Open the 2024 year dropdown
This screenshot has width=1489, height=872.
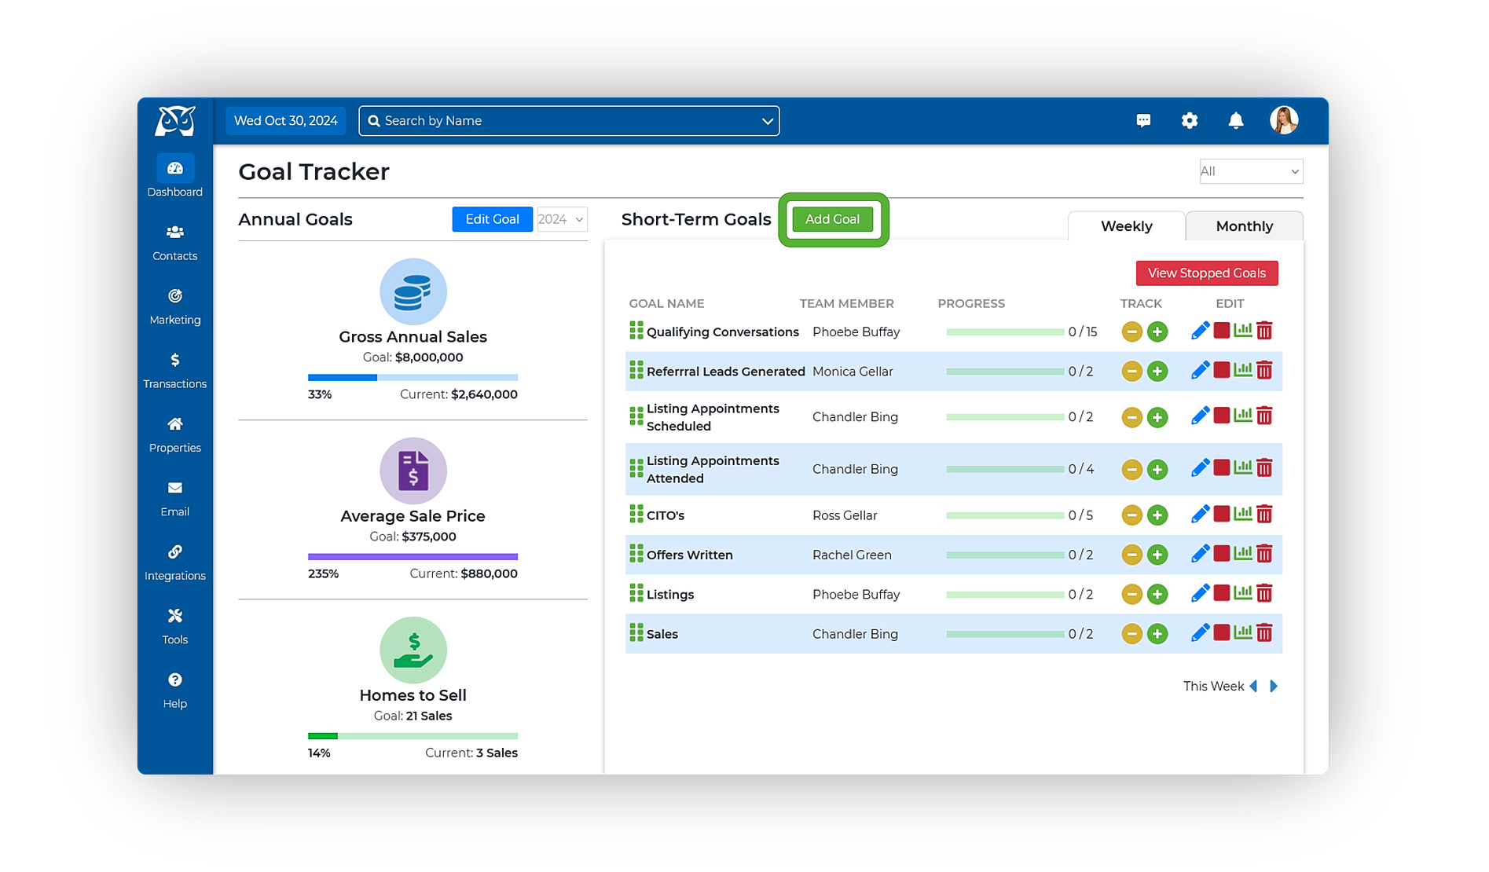[x=561, y=219]
